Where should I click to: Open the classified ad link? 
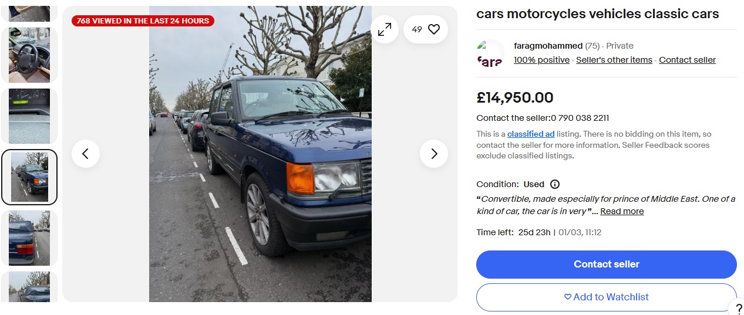click(x=531, y=134)
